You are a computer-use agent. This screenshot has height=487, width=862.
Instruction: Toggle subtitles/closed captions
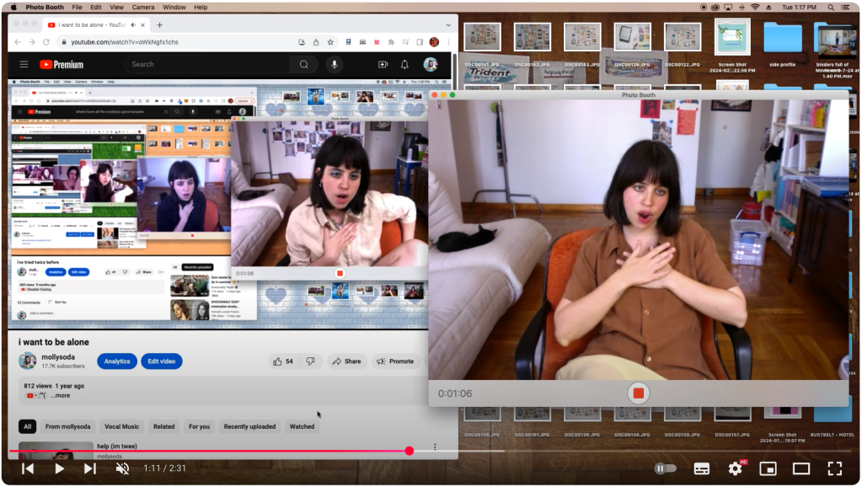tap(702, 468)
